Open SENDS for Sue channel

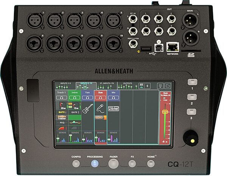coord(101,137)
